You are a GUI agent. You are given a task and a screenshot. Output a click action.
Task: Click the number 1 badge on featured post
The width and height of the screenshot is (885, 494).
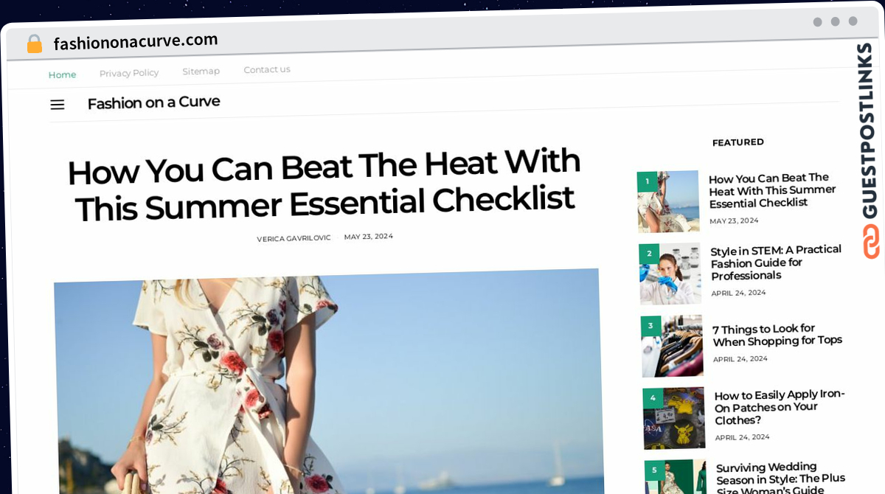(646, 181)
